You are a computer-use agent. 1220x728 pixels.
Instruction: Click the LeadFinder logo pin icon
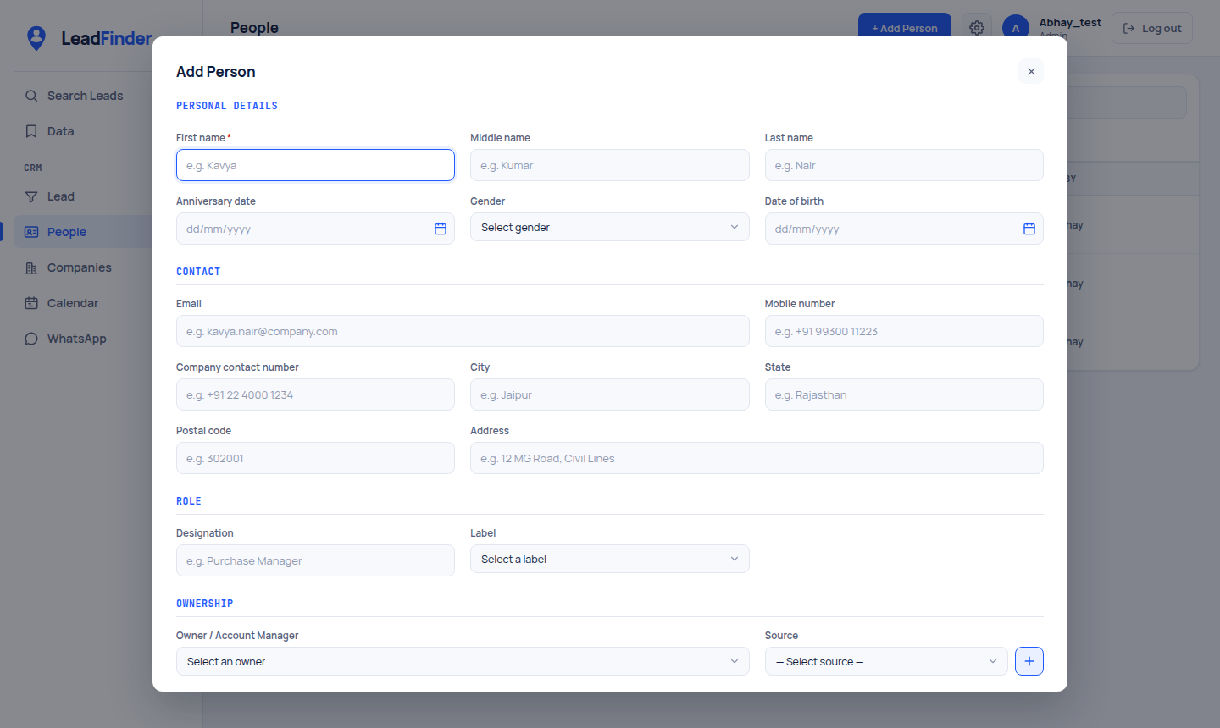(x=36, y=38)
